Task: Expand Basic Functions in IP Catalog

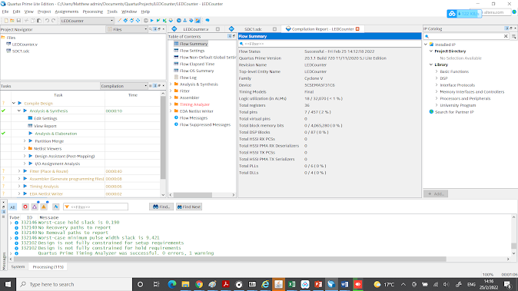Action: pos(437,71)
